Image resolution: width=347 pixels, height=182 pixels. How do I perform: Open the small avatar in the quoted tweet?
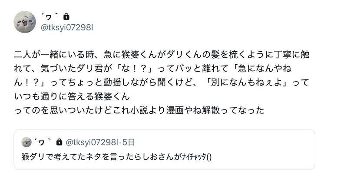click(x=26, y=142)
